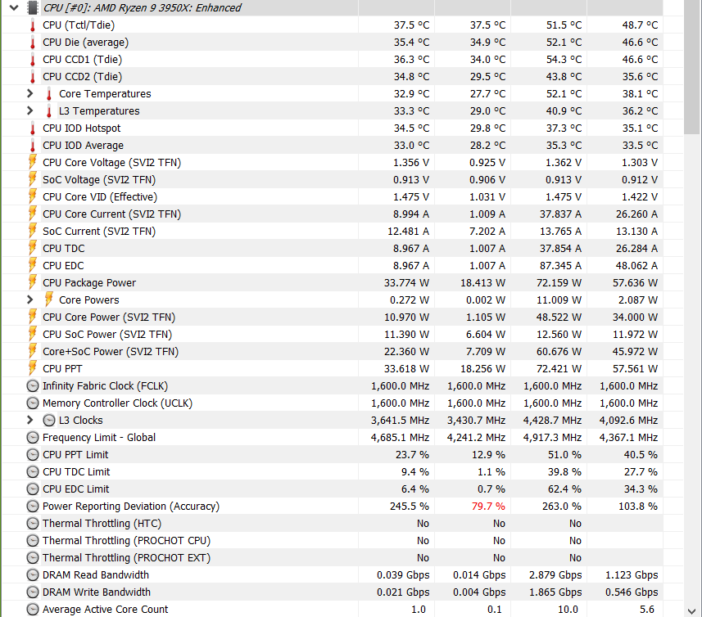Select the CPU Die (average) label
Image resolution: width=702 pixels, height=617 pixels.
pyautogui.click(x=85, y=42)
